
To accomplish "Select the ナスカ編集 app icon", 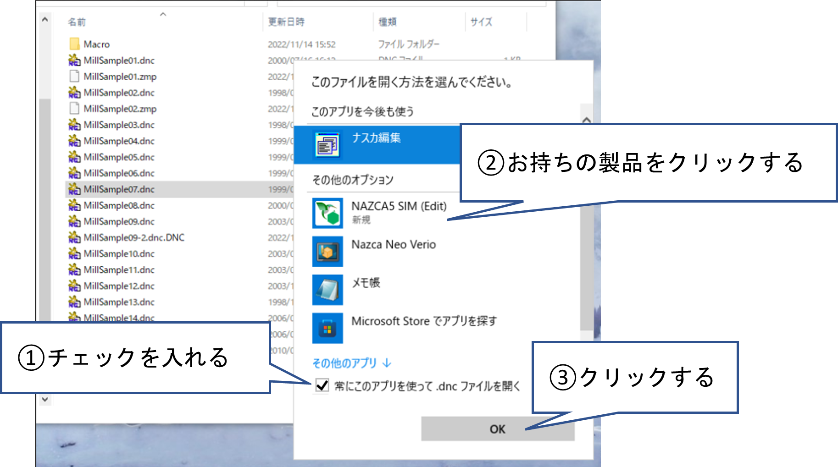I will (327, 145).
